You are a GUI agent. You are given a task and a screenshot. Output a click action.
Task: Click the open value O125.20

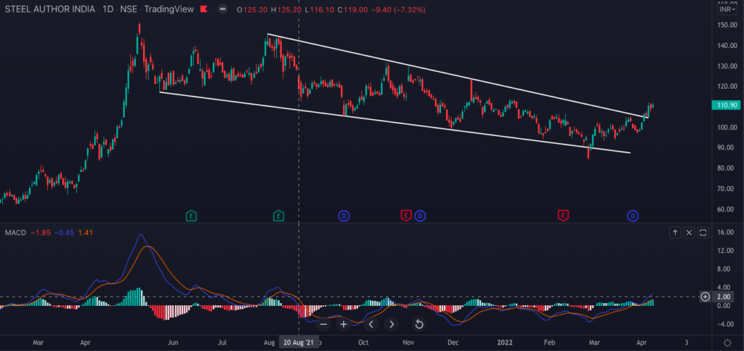pyautogui.click(x=251, y=9)
